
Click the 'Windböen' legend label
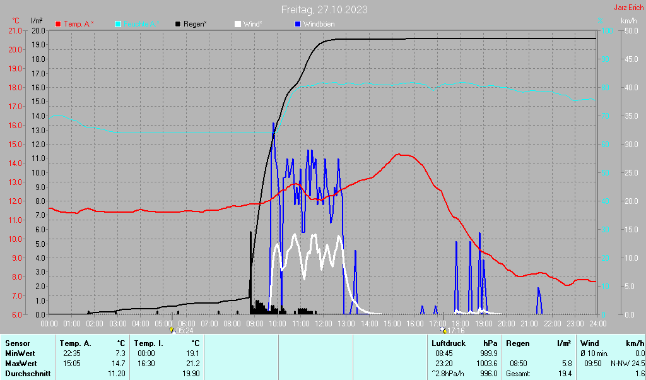click(319, 25)
